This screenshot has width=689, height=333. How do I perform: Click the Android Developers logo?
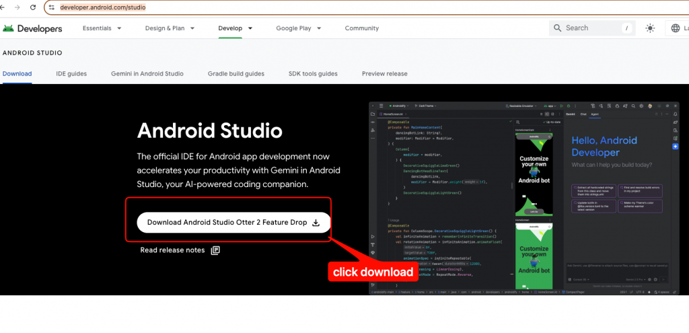[x=32, y=28]
